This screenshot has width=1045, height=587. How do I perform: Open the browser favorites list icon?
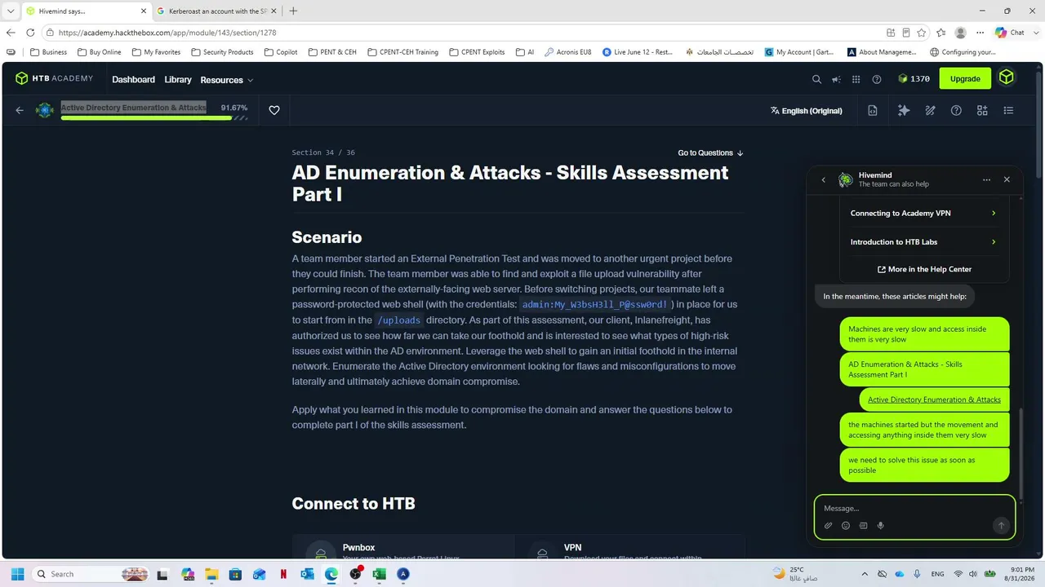(941, 33)
